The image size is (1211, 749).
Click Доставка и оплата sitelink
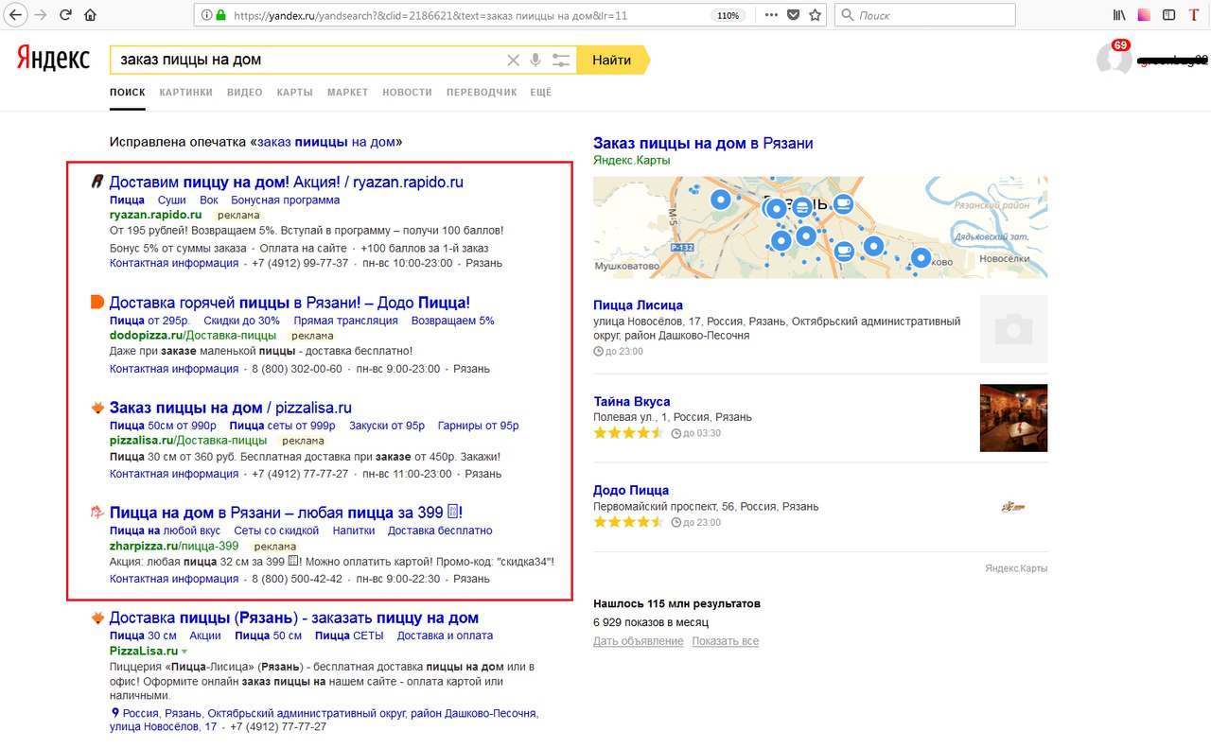tap(445, 636)
